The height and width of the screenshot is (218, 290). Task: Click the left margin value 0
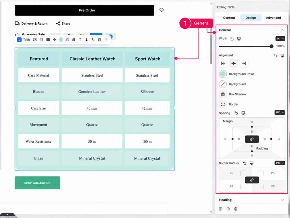click(x=225, y=139)
